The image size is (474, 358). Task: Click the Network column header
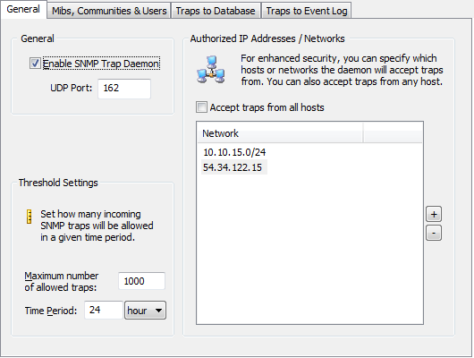pos(280,133)
